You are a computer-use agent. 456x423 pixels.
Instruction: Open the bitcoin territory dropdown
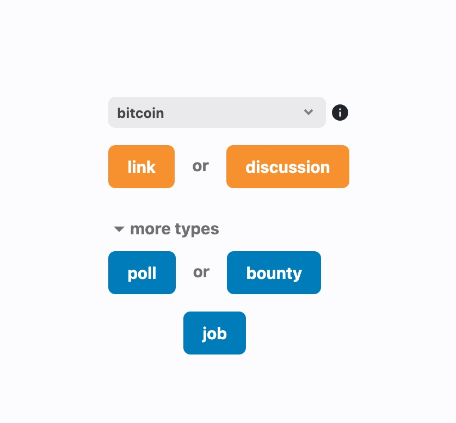click(x=217, y=113)
